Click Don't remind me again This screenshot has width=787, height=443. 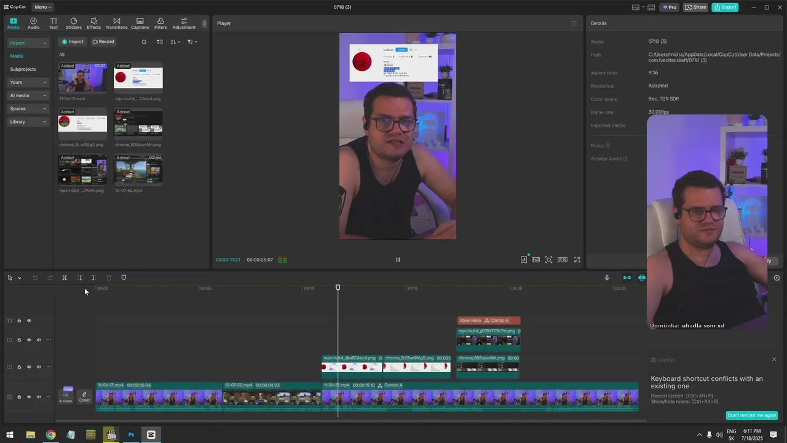(x=751, y=415)
